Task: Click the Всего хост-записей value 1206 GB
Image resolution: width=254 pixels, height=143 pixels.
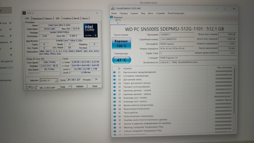Action: coord(227,39)
